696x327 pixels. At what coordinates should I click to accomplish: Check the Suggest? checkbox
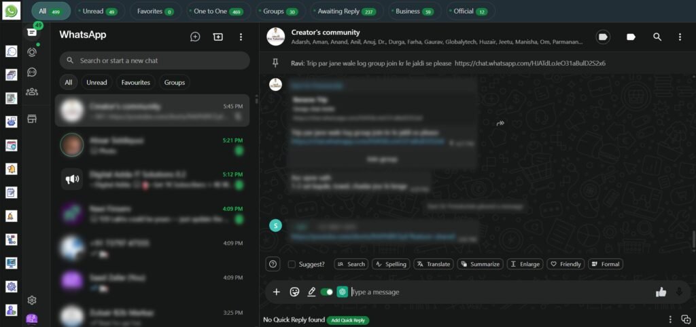(292, 264)
